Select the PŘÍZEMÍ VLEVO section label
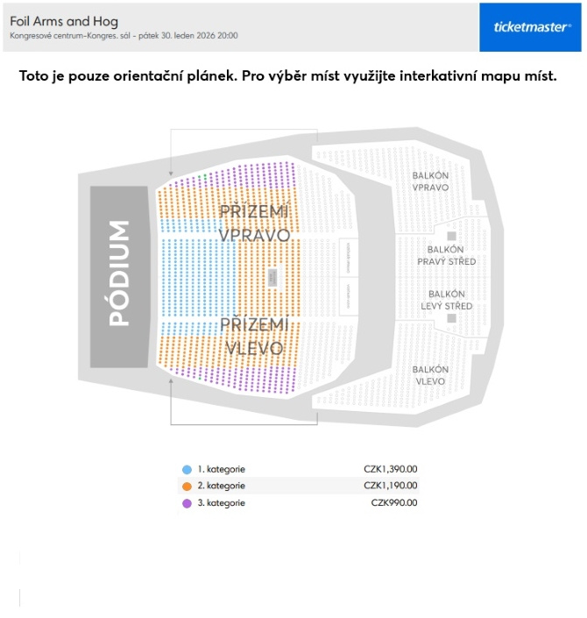Viewport: 587px width, 618px height. (254, 336)
